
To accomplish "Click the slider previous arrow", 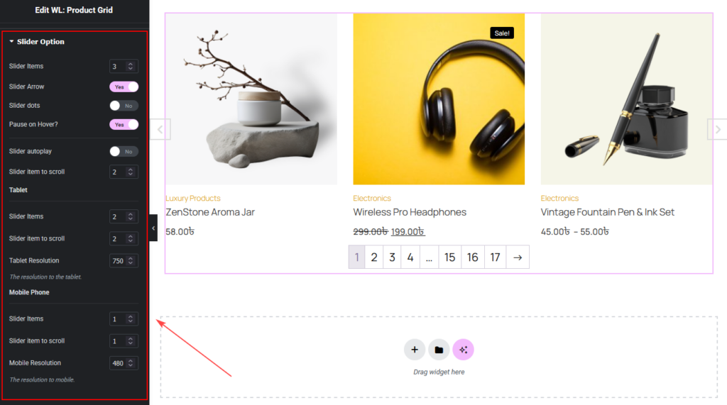I will 160,129.
